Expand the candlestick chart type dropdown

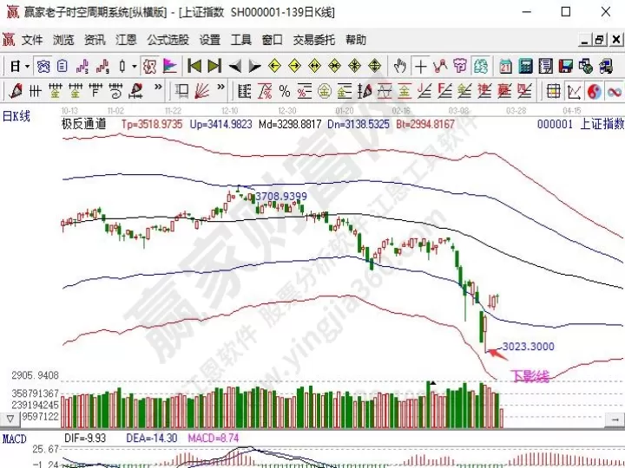pos(135,66)
